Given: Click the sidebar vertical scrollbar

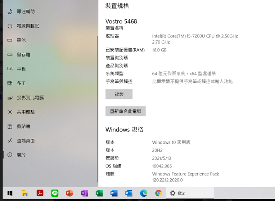Looking at the screenshot, I should [98, 109].
